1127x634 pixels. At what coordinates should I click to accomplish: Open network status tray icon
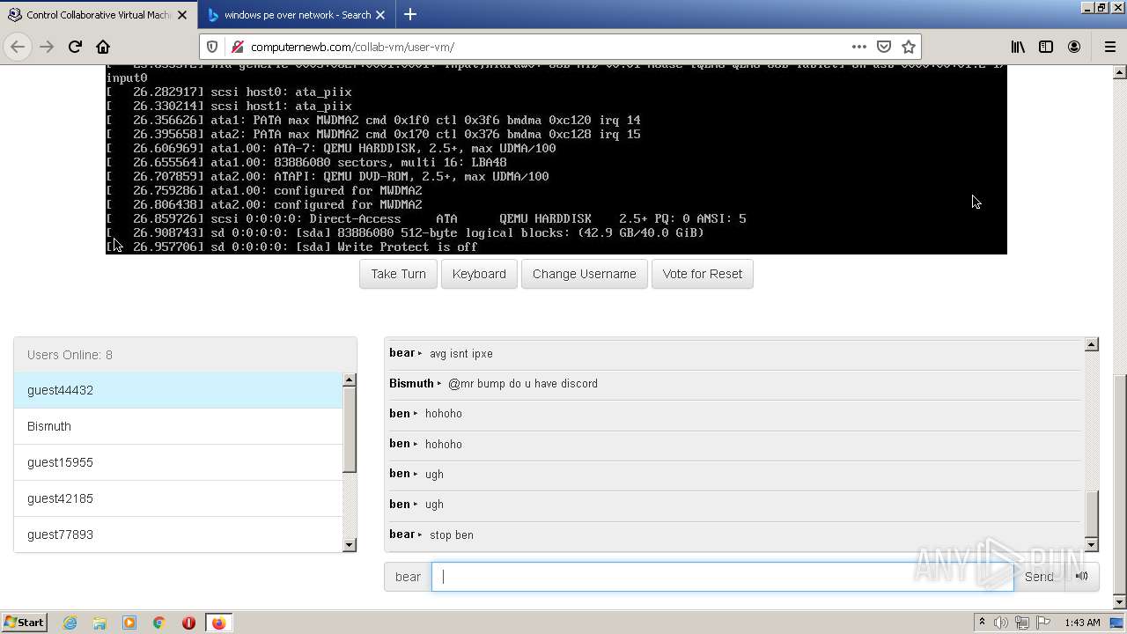1021,623
